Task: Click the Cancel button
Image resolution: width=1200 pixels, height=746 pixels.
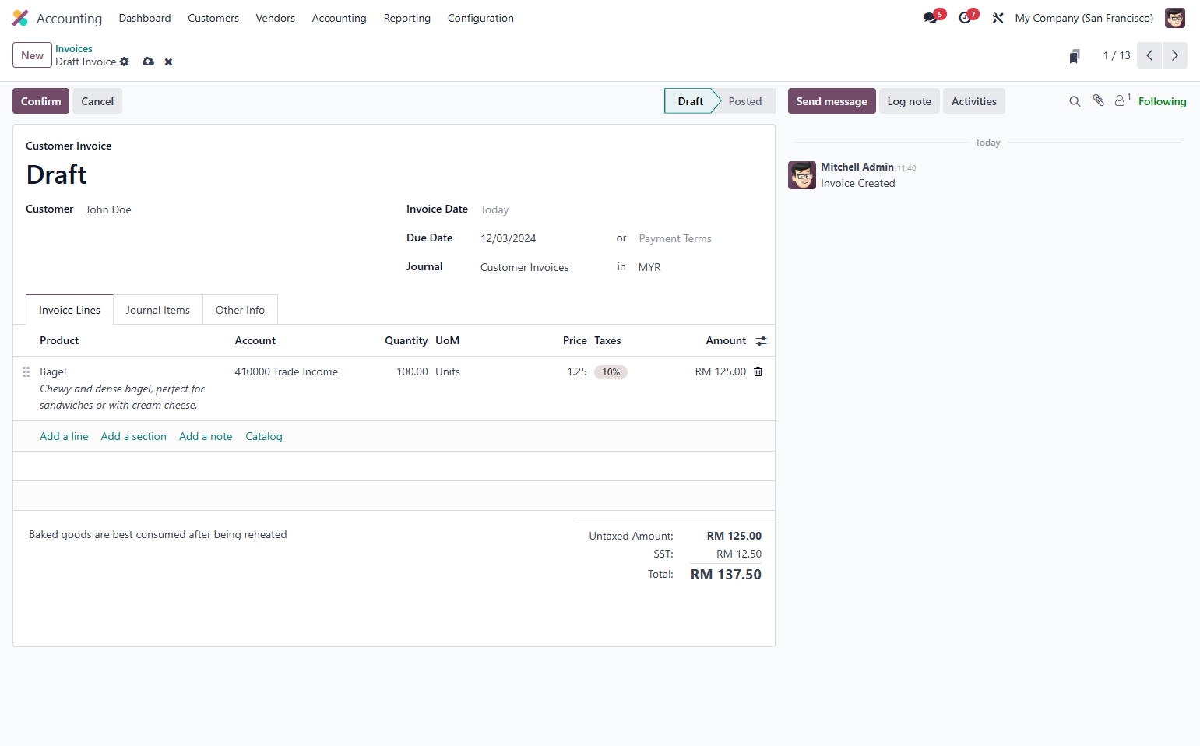Action: 97,101
